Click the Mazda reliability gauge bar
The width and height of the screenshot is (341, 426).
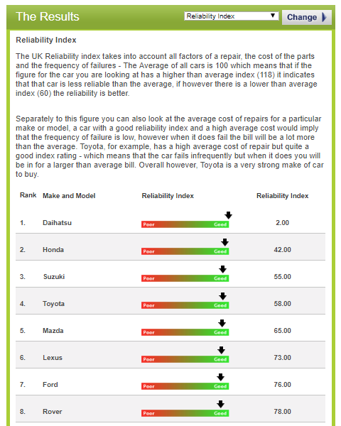[185, 332]
